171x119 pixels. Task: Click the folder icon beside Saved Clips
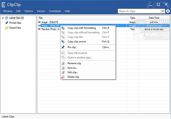pos(6,28)
